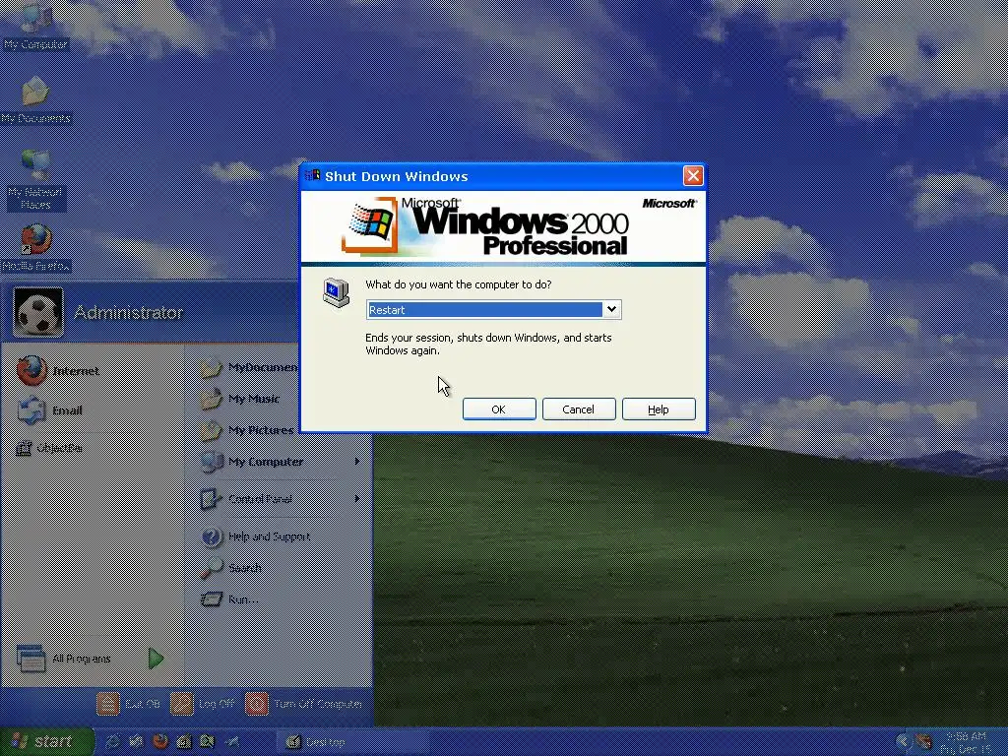Launch Firefox from the quick launch bar
1008x756 pixels.
pos(160,742)
